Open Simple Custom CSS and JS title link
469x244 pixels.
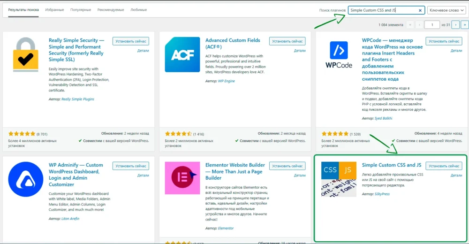[392, 165]
